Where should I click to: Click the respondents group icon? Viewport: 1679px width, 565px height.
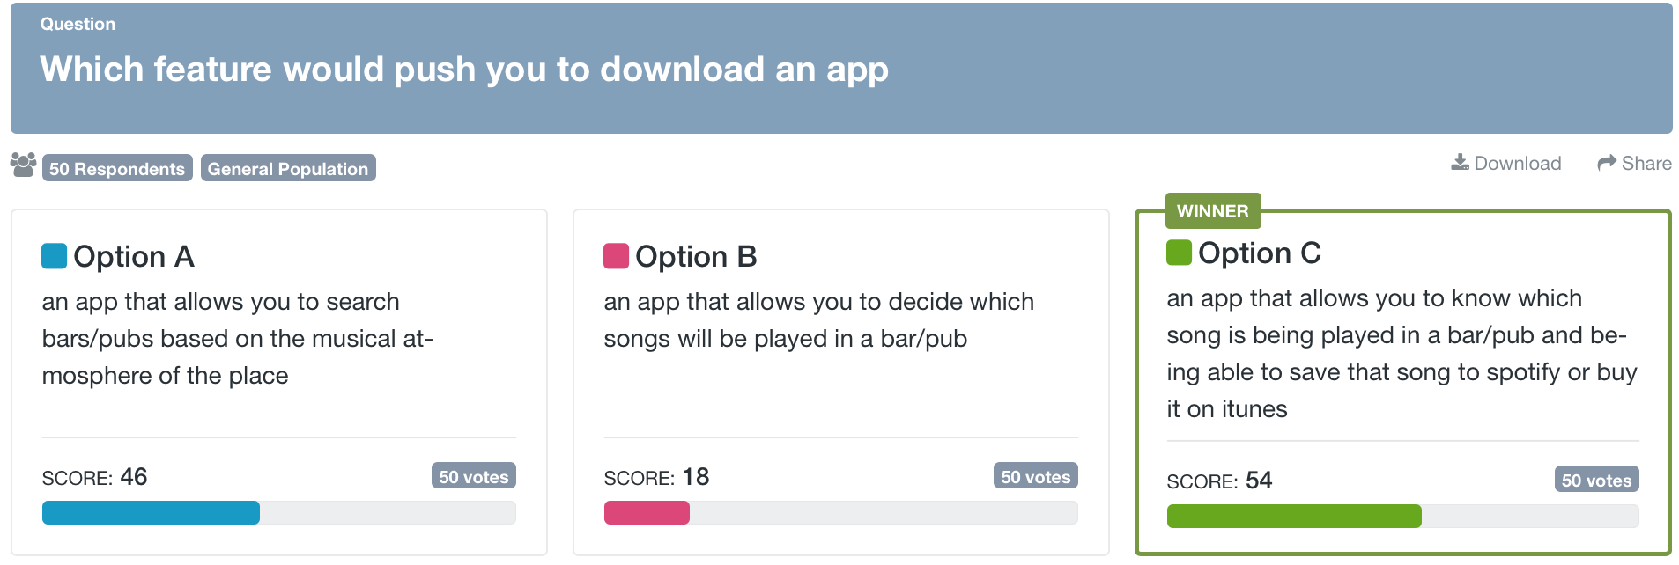(x=24, y=165)
